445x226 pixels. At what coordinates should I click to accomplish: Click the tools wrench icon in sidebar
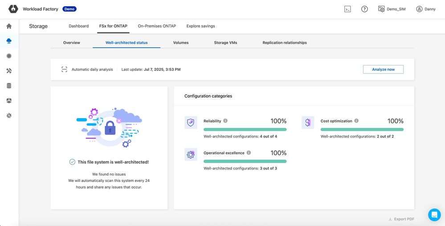coord(9,71)
